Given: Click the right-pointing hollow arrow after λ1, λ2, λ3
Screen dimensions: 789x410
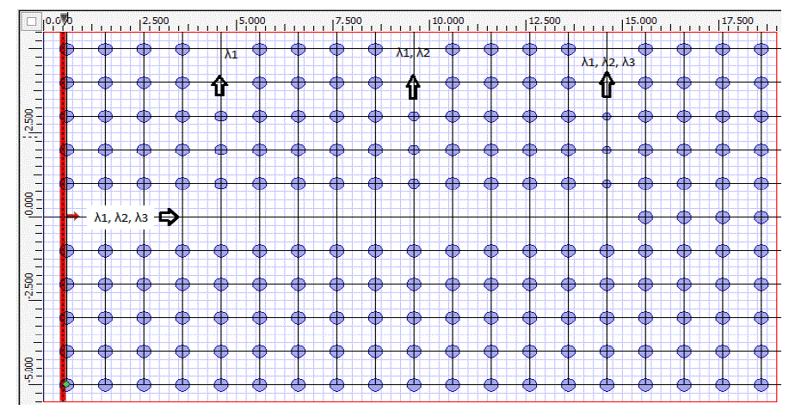Looking at the screenshot, I should (170, 217).
